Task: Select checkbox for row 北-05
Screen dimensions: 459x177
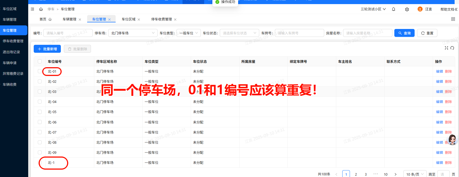Action: click(40, 112)
